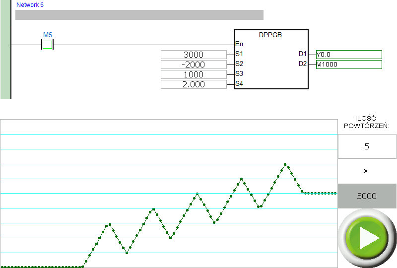
Task: Select the DPPGB instruction block title
Action: click(x=270, y=35)
